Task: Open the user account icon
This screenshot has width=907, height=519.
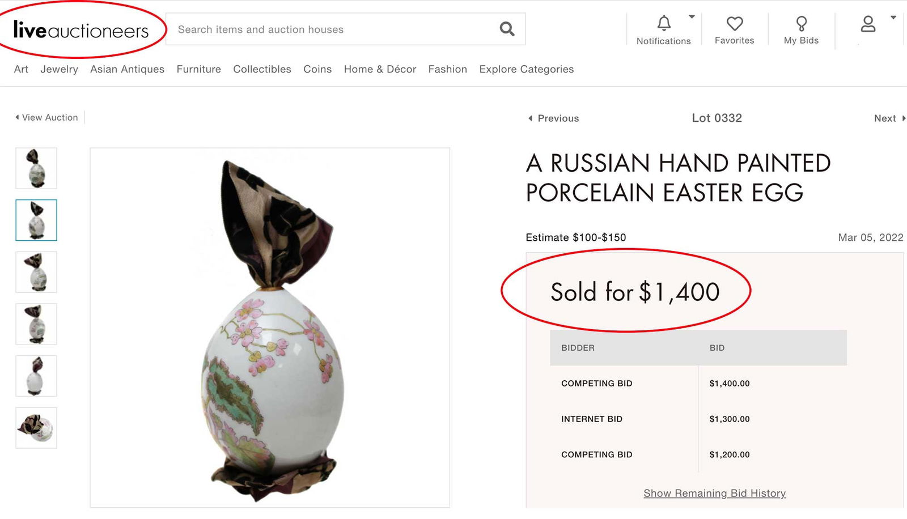Action: 868,24
